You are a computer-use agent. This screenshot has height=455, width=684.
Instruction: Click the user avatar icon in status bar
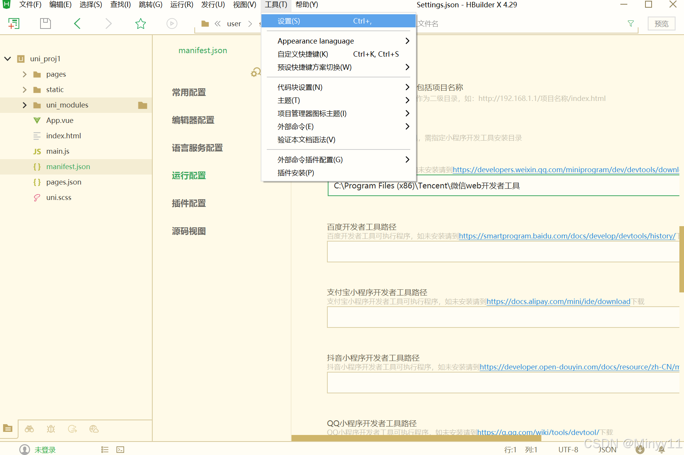coord(25,450)
